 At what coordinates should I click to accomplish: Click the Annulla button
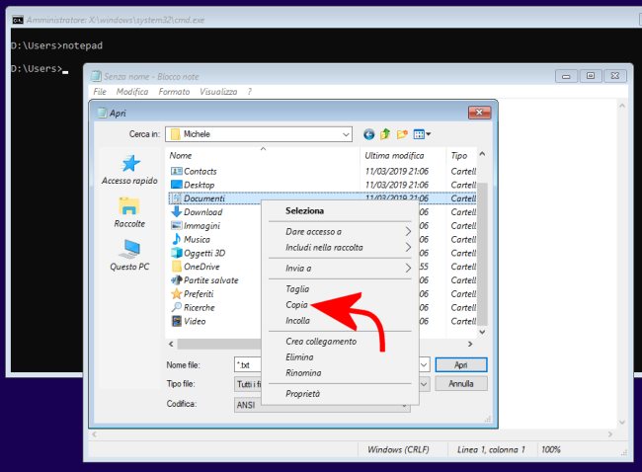click(x=462, y=383)
